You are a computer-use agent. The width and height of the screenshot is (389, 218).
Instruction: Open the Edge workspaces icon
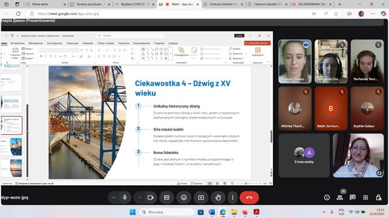pyautogui.click(x=7, y=4)
